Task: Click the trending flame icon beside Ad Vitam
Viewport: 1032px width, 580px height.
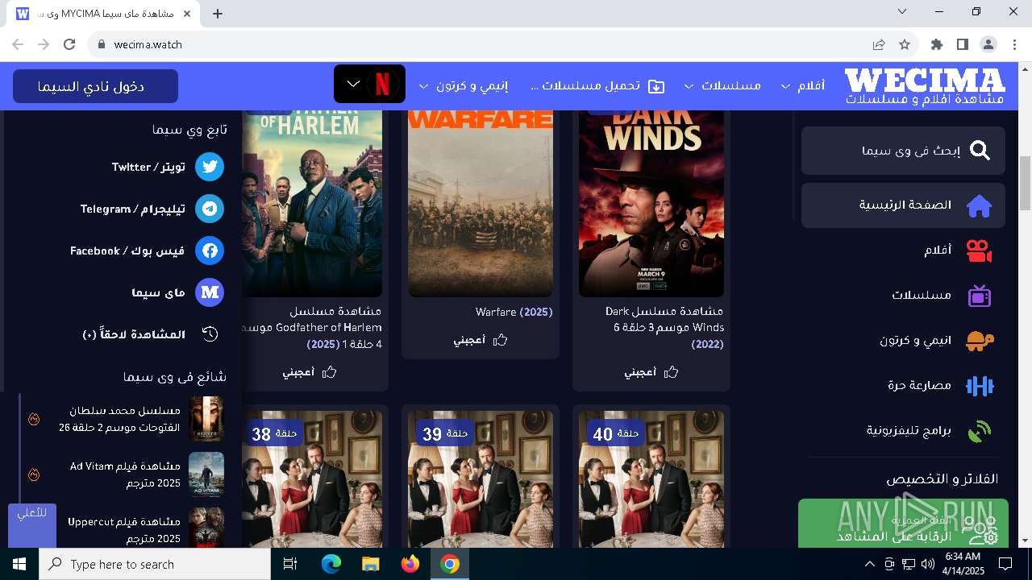Action: coord(34,474)
